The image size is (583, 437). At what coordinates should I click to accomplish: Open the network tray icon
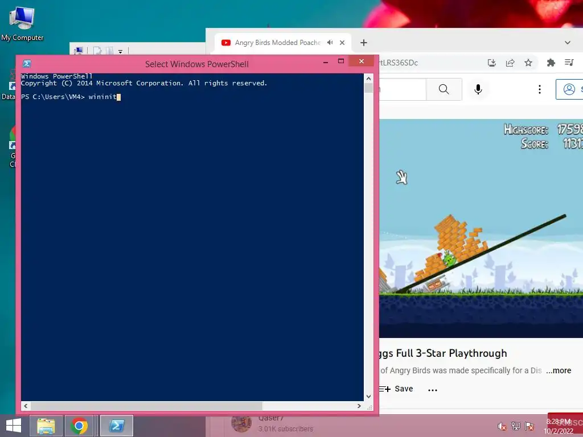(x=515, y=426)
